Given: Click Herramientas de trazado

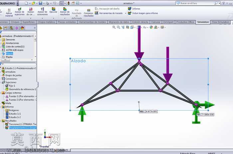Looking at the screenshot, I should tap(109, 13).
